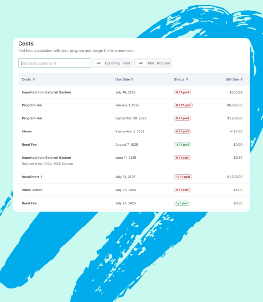Sort by the Due Date sort icon
The image size is (263, 302).
[x=132, y=79]
